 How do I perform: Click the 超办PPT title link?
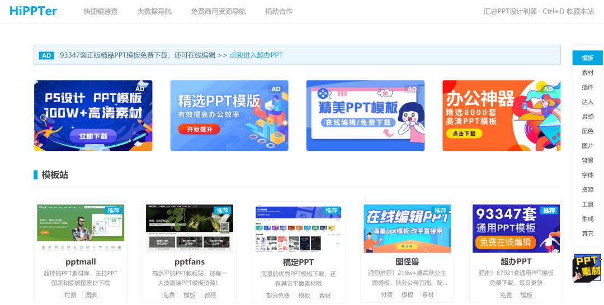click(x=516, y=262)
